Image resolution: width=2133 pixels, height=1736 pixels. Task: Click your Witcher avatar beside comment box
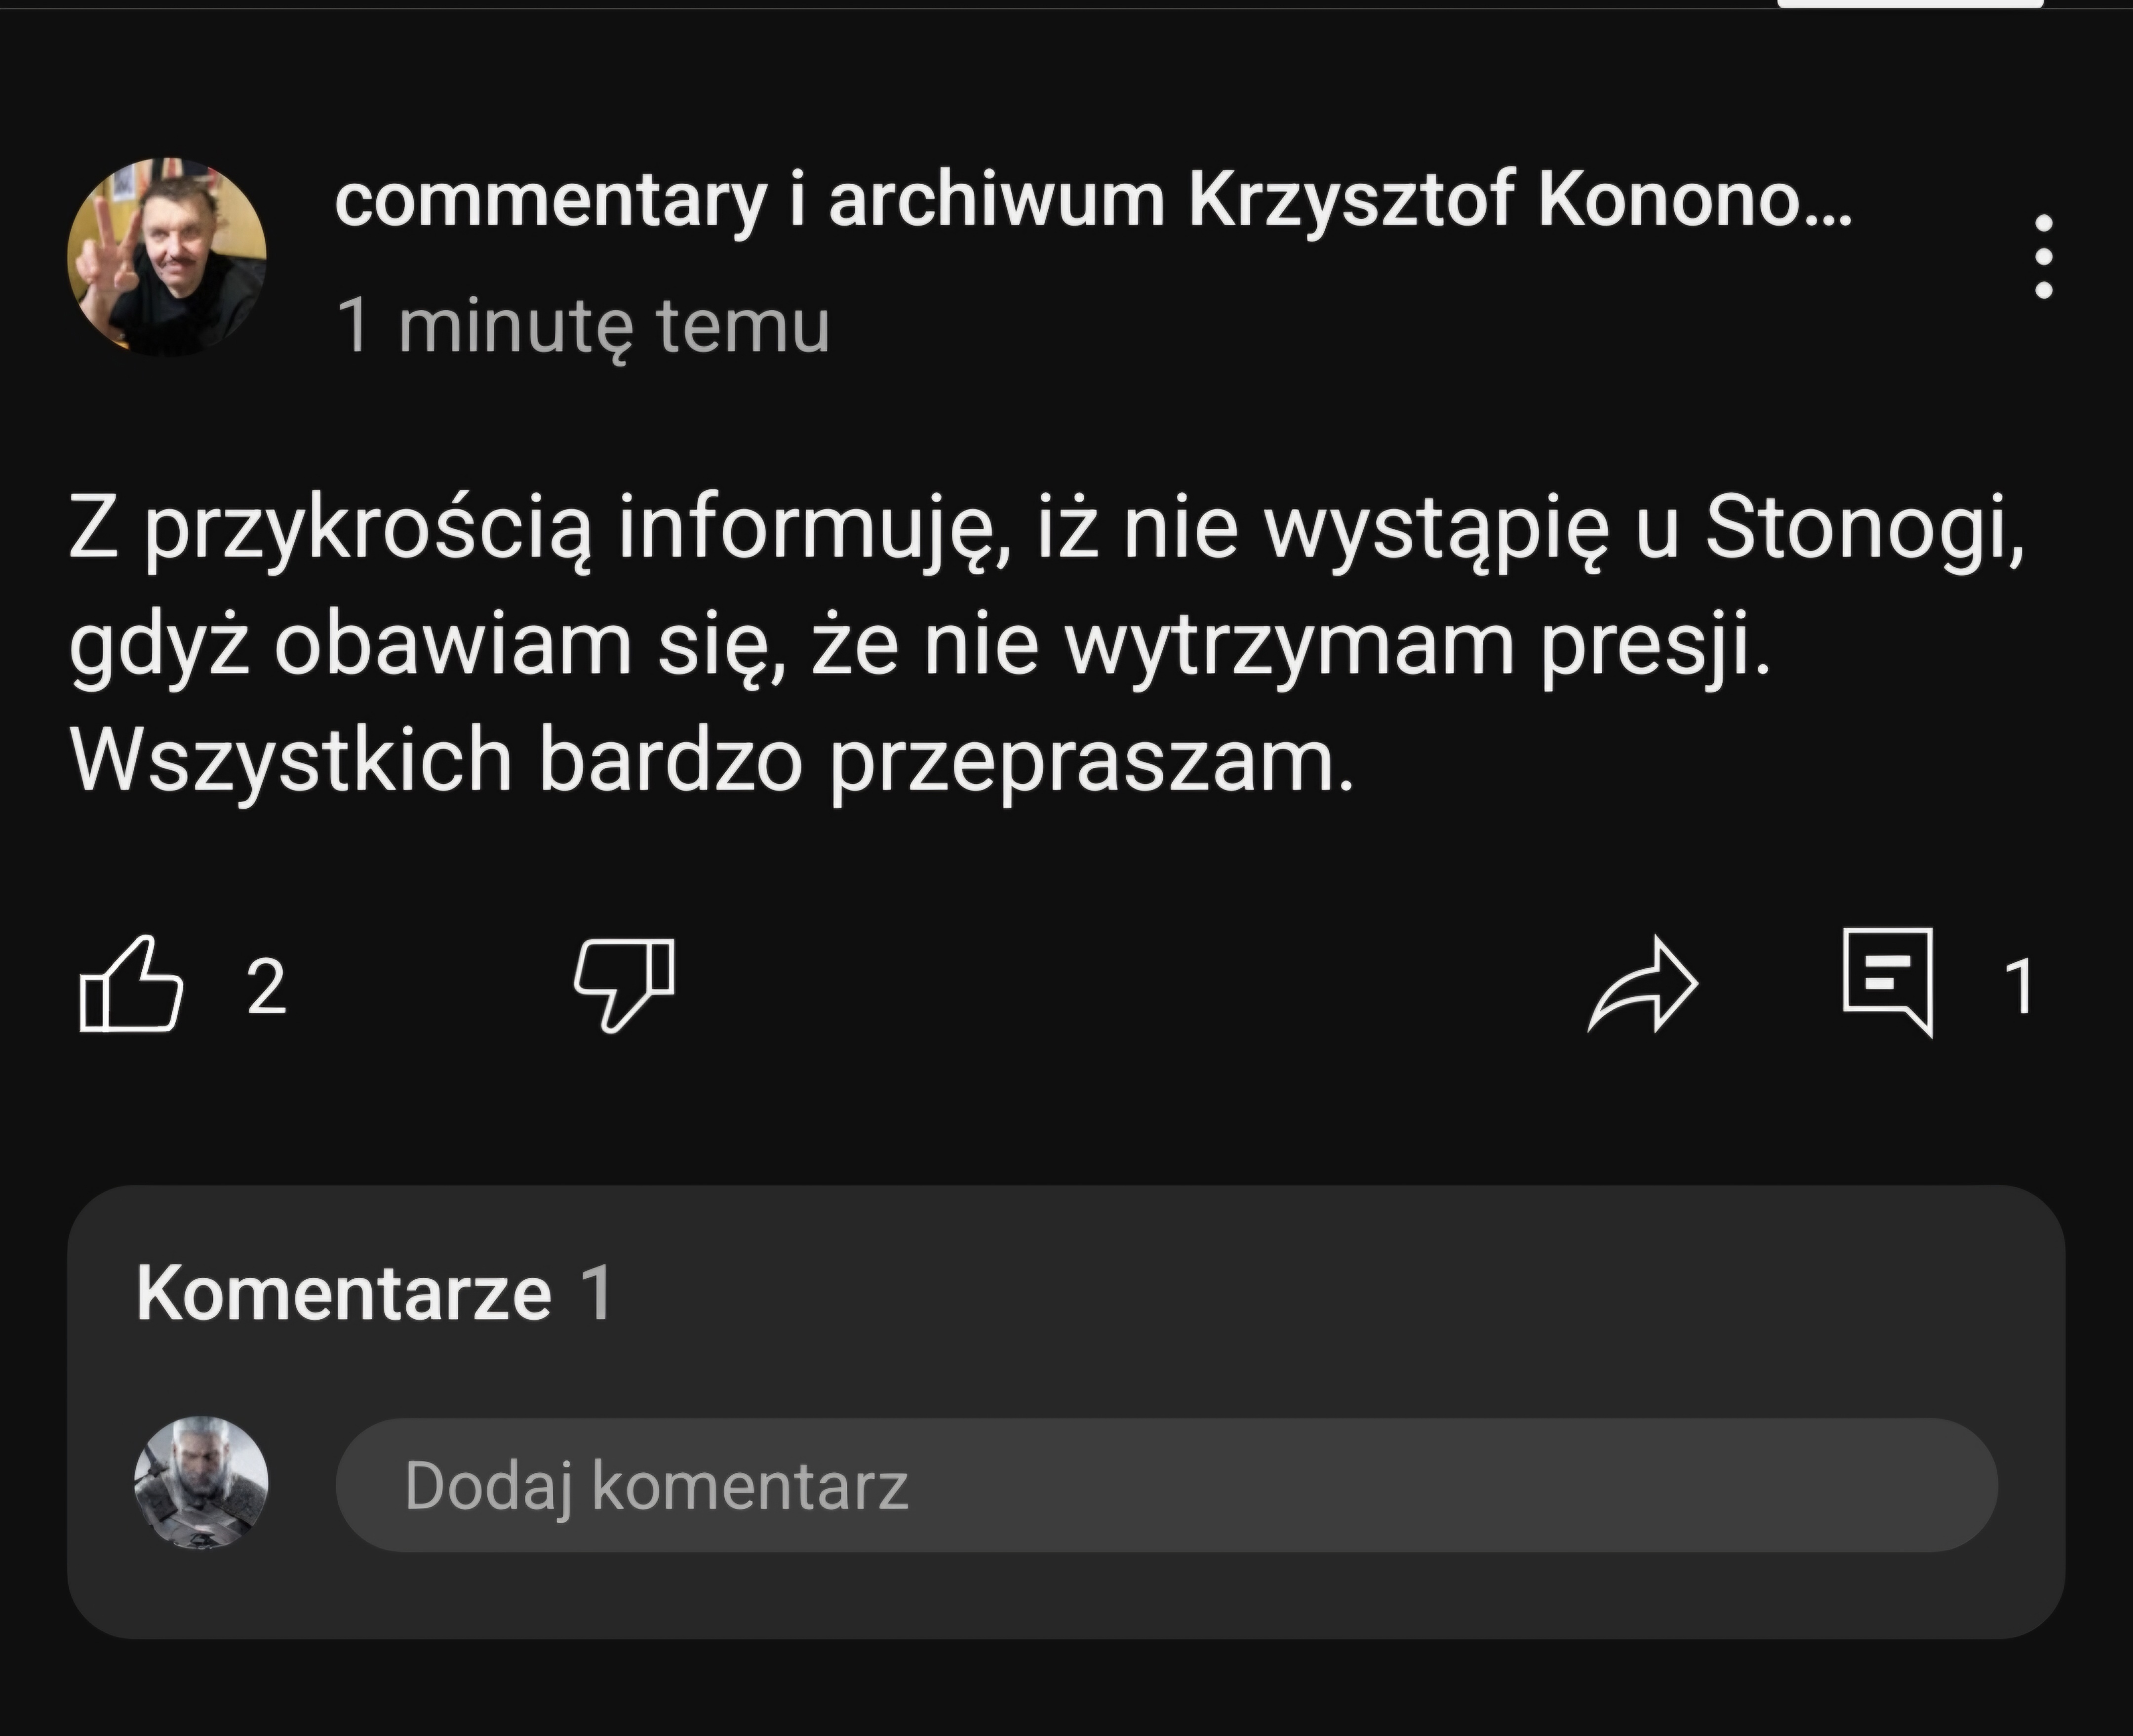click(201, 1483)
